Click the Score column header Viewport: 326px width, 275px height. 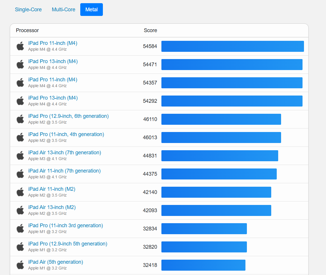(x=150, y=30)
